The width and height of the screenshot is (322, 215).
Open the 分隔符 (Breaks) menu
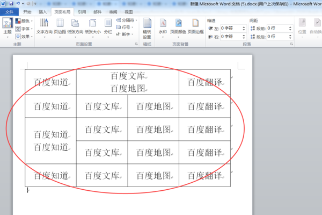point(127,20)
